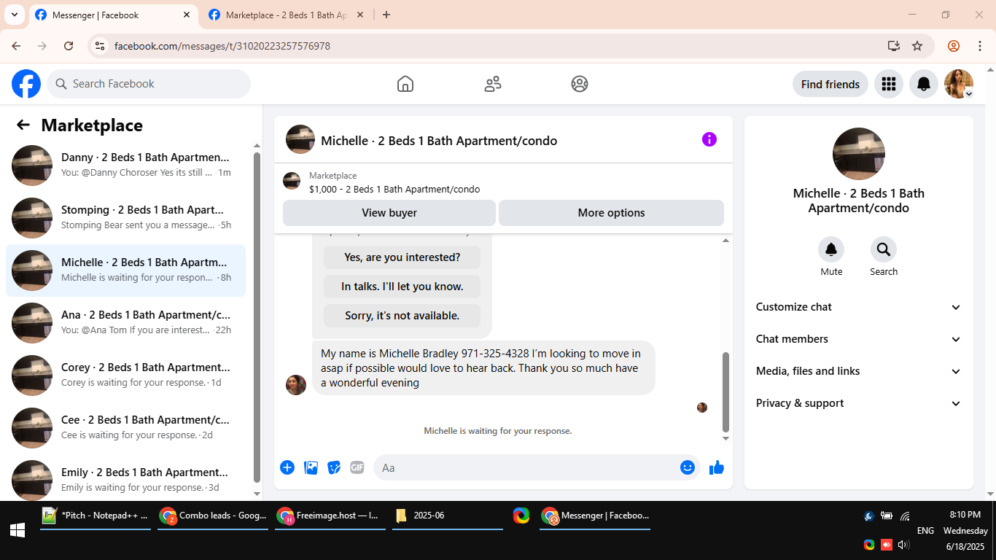
Task: Open the large listing photo in details panel
Action: coord(859,154)
